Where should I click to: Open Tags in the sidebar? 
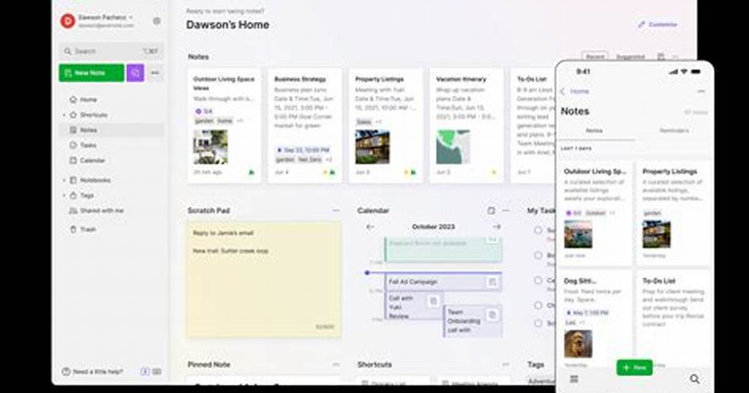[x=87, y=195]
